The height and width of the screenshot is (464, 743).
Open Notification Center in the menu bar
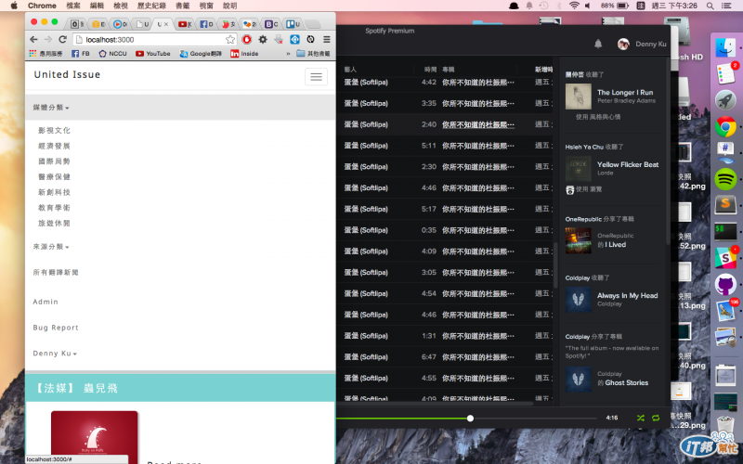click(x=726, y=6)
